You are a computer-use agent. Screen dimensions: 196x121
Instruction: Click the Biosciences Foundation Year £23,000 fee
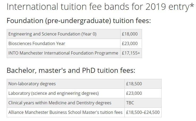point(130,43)
